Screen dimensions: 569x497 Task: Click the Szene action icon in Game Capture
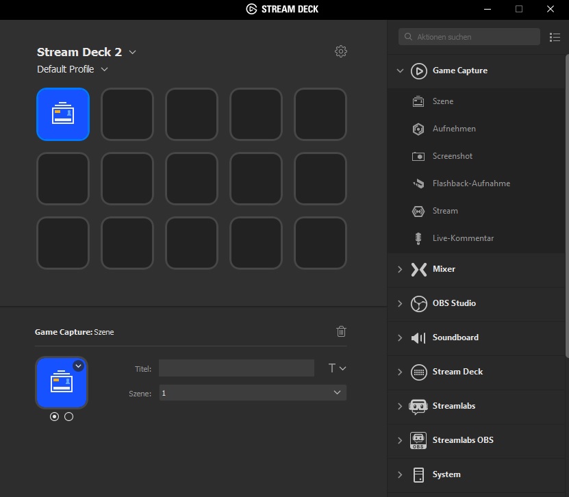click(x=418, y=101)
